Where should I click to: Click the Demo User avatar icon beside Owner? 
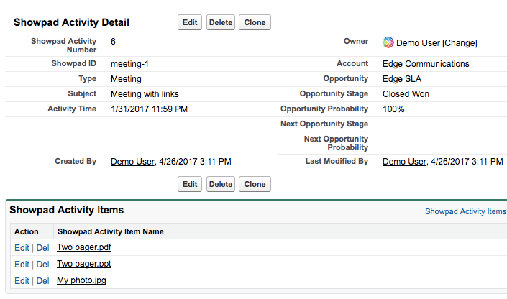click(x=388, y=42)
